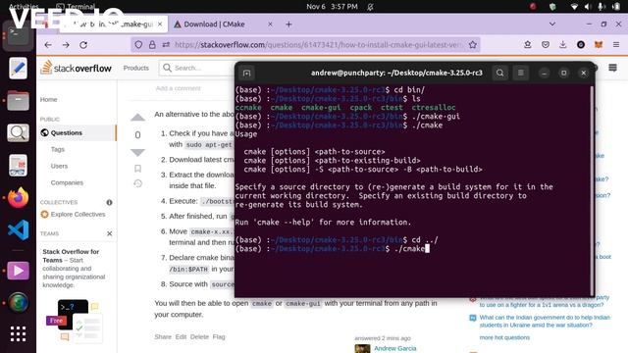Open the more hot questions link
The height and width of the screenshot is (353, 628).
coord(504,337)
